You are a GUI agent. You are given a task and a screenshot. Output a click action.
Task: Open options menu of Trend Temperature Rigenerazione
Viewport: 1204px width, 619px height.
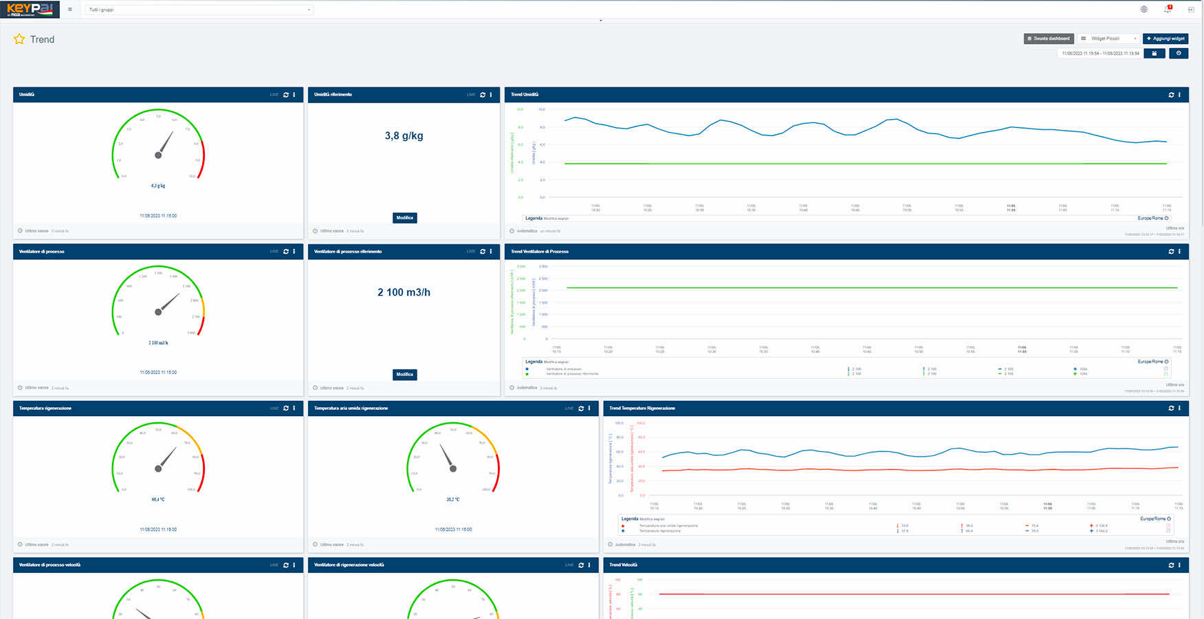coord(1180,409)
